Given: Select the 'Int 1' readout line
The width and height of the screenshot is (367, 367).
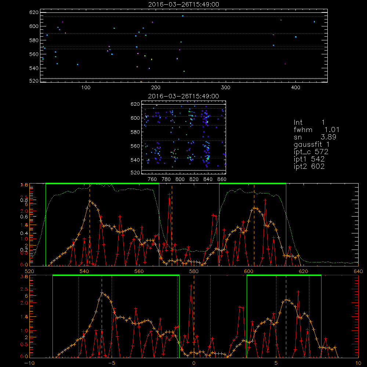Looking at the screenshot, I should tap(309, 123).
